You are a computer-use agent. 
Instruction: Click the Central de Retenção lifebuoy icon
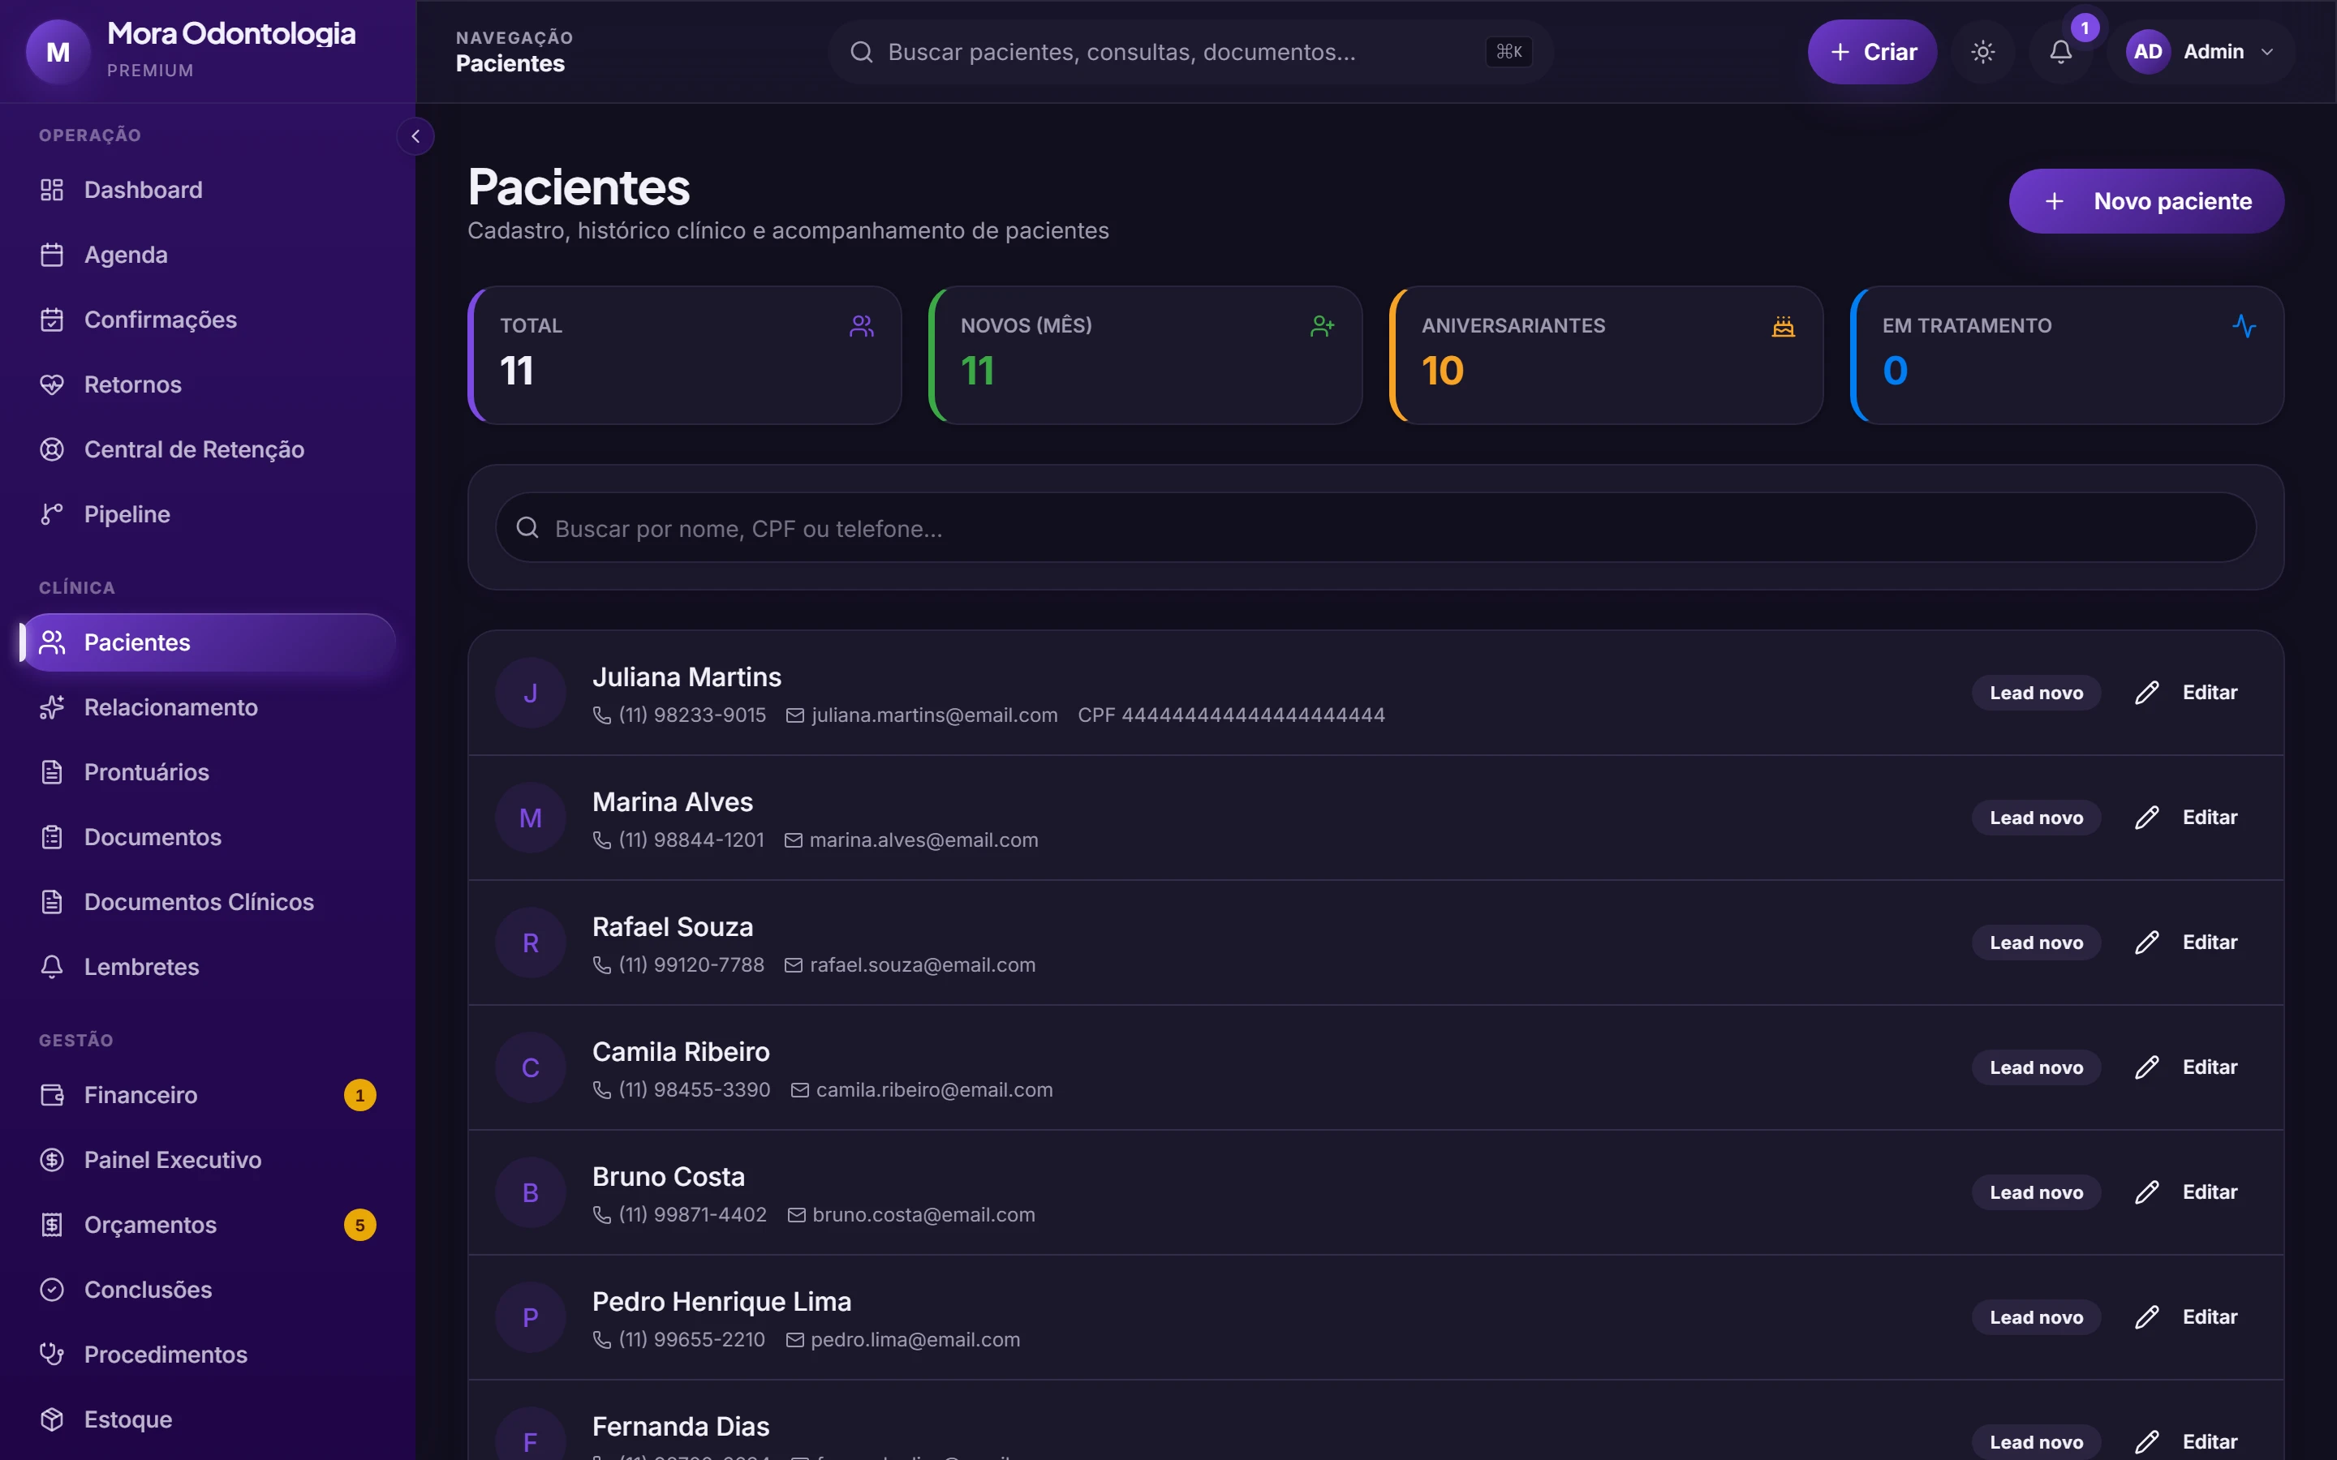click(x=52, y=449)
